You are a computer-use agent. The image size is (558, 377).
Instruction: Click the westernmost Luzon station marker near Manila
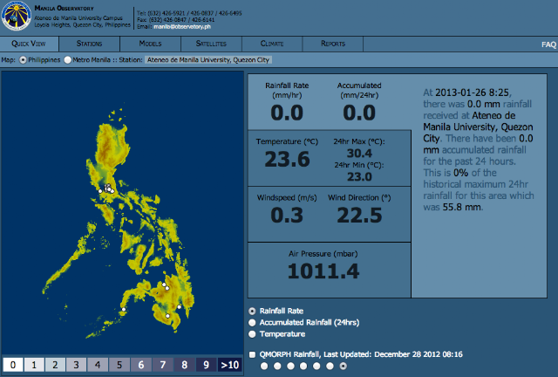(x=100, y=191)
